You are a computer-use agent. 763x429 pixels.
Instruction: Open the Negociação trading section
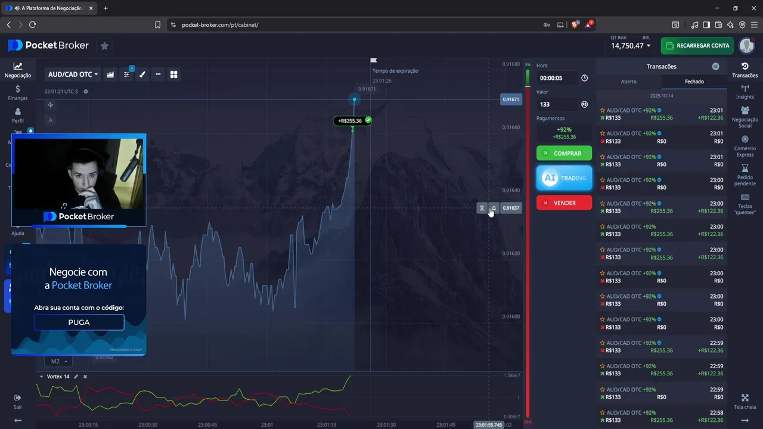(x=18, y=70)
